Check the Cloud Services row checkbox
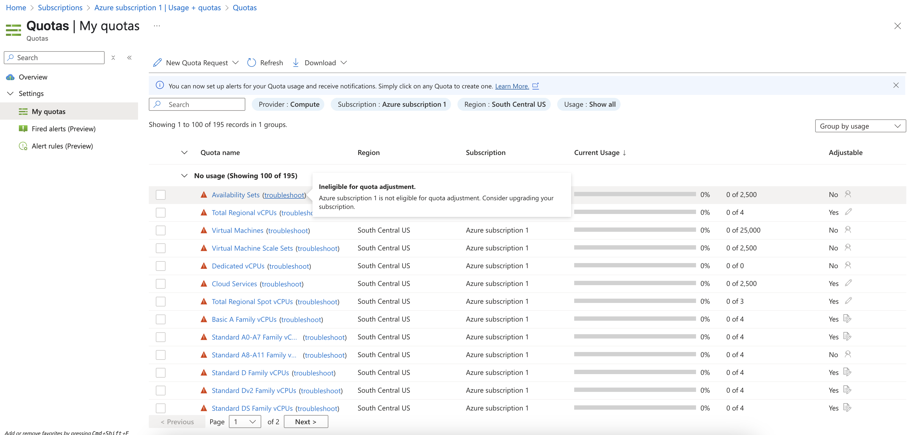This screenshot has height=435, width=909. click(161, 284)
